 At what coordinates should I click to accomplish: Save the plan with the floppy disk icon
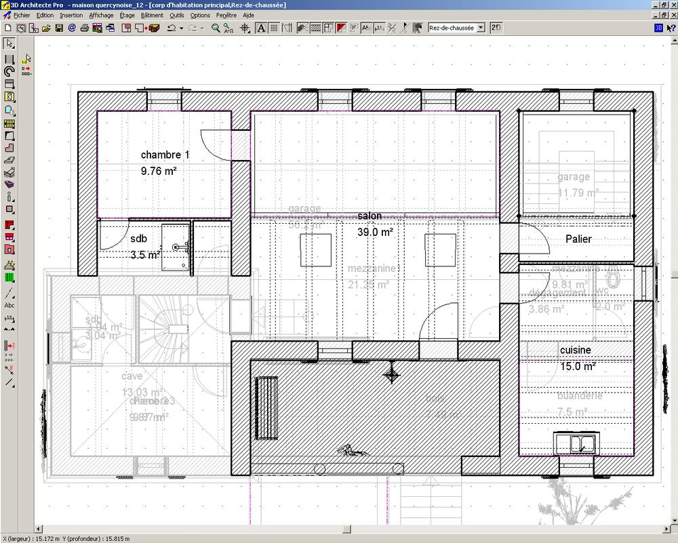click(59, 28)
